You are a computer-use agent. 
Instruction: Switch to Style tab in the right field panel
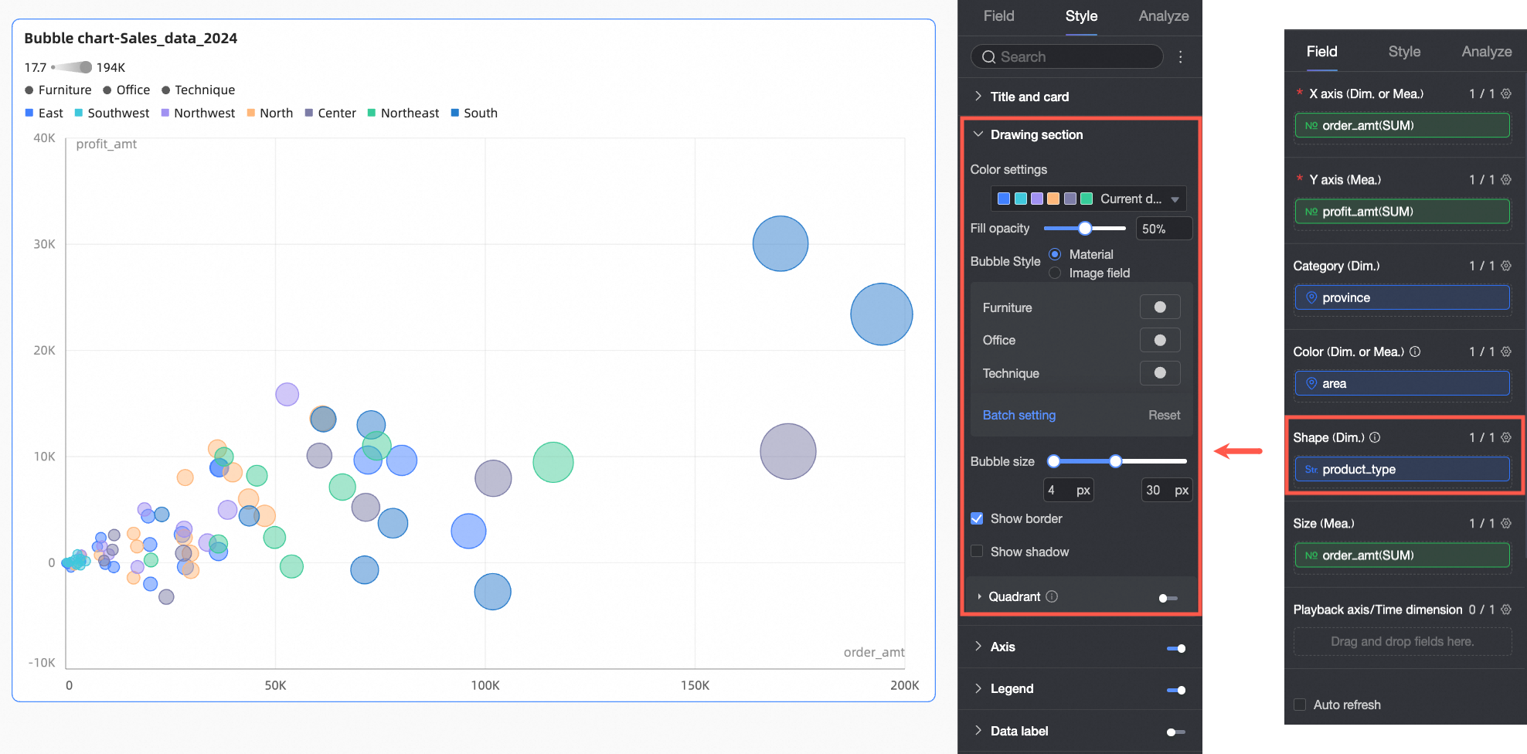coord(1404,52)
